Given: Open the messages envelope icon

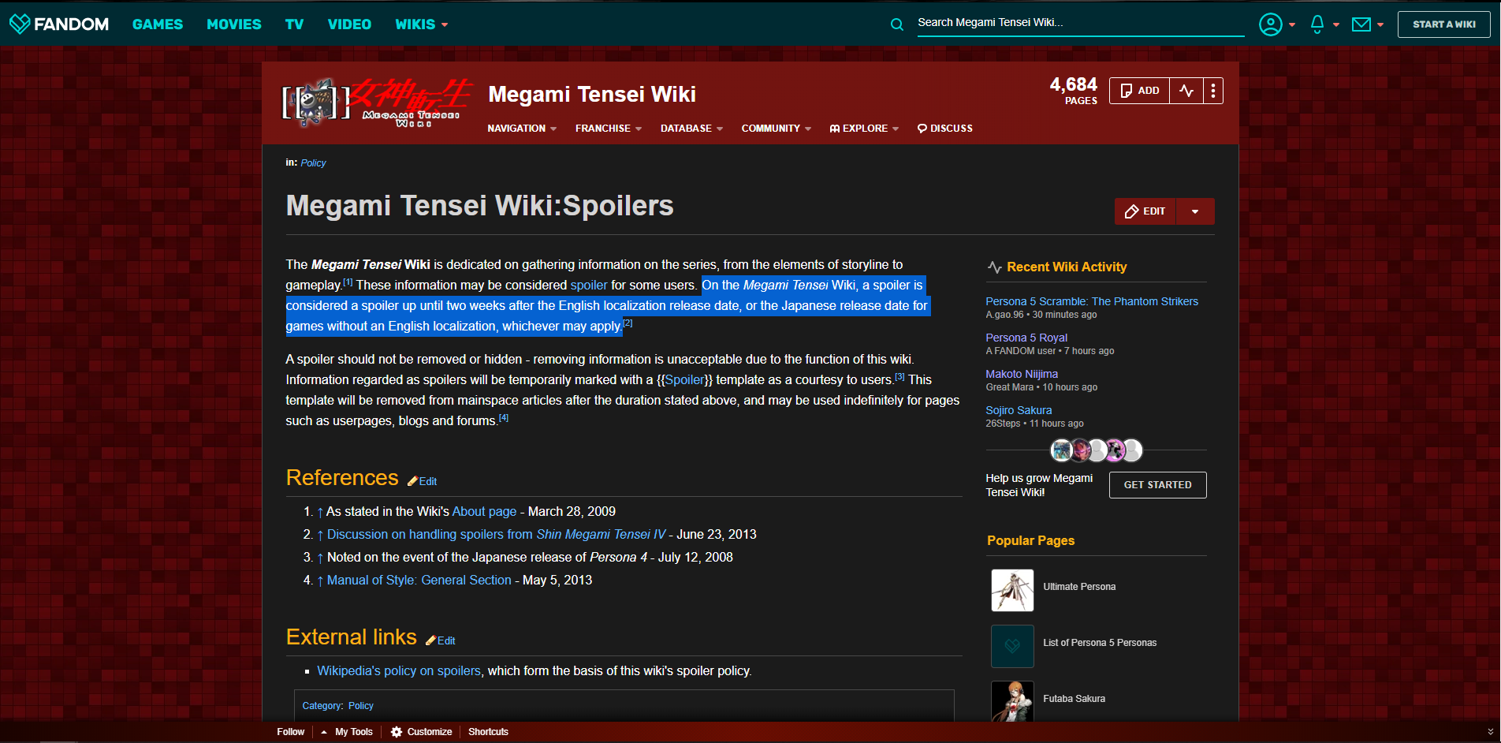Looking at the screenshot, I should point(1368,24).
